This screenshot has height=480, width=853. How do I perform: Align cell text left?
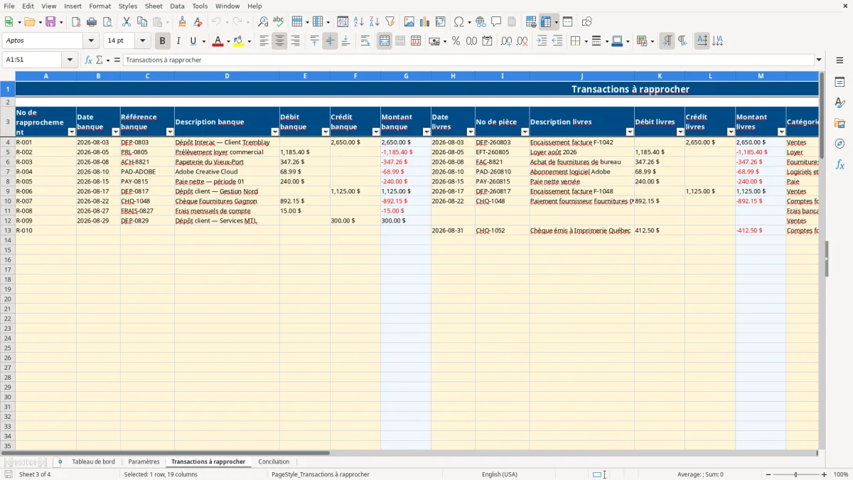pyautogui.click(x=264, y=41)
